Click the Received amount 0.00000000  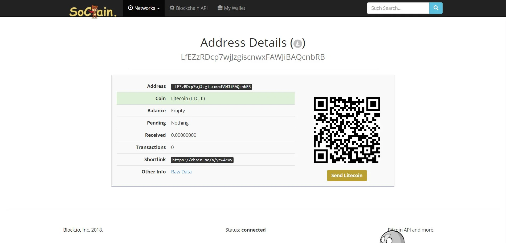point(184,135)
